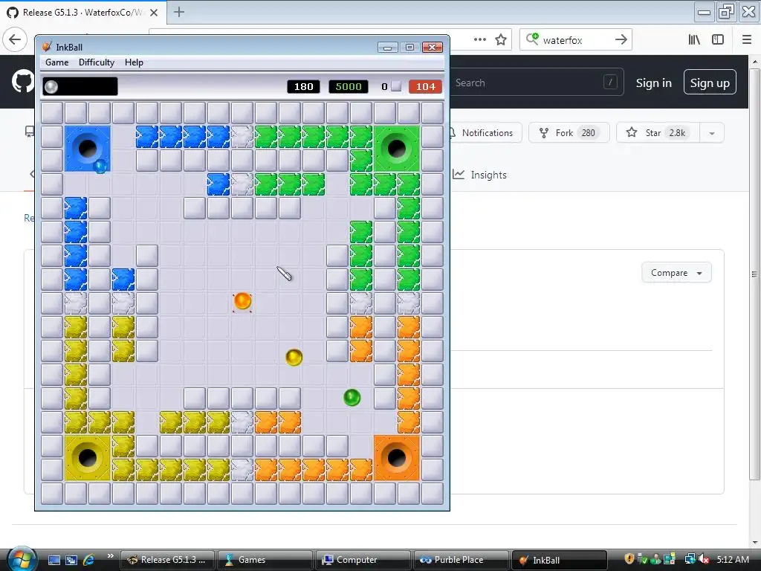Screen dimensions: 761x571
Task: Open the InkBall Help menu
Action: tap(134, 62)
